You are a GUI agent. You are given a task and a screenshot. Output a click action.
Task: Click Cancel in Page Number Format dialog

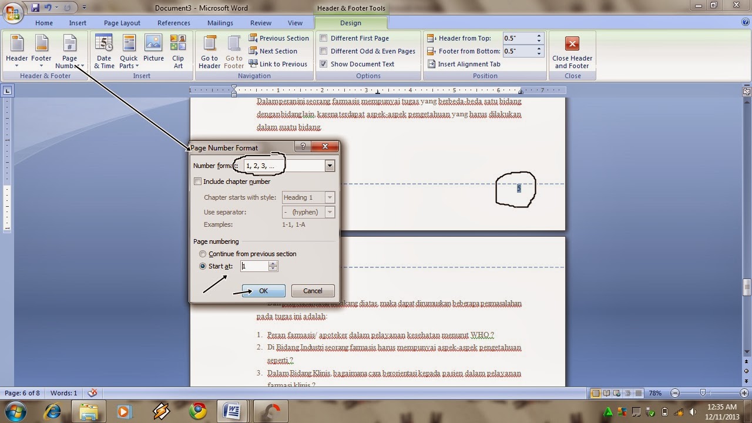pos(313,291)
